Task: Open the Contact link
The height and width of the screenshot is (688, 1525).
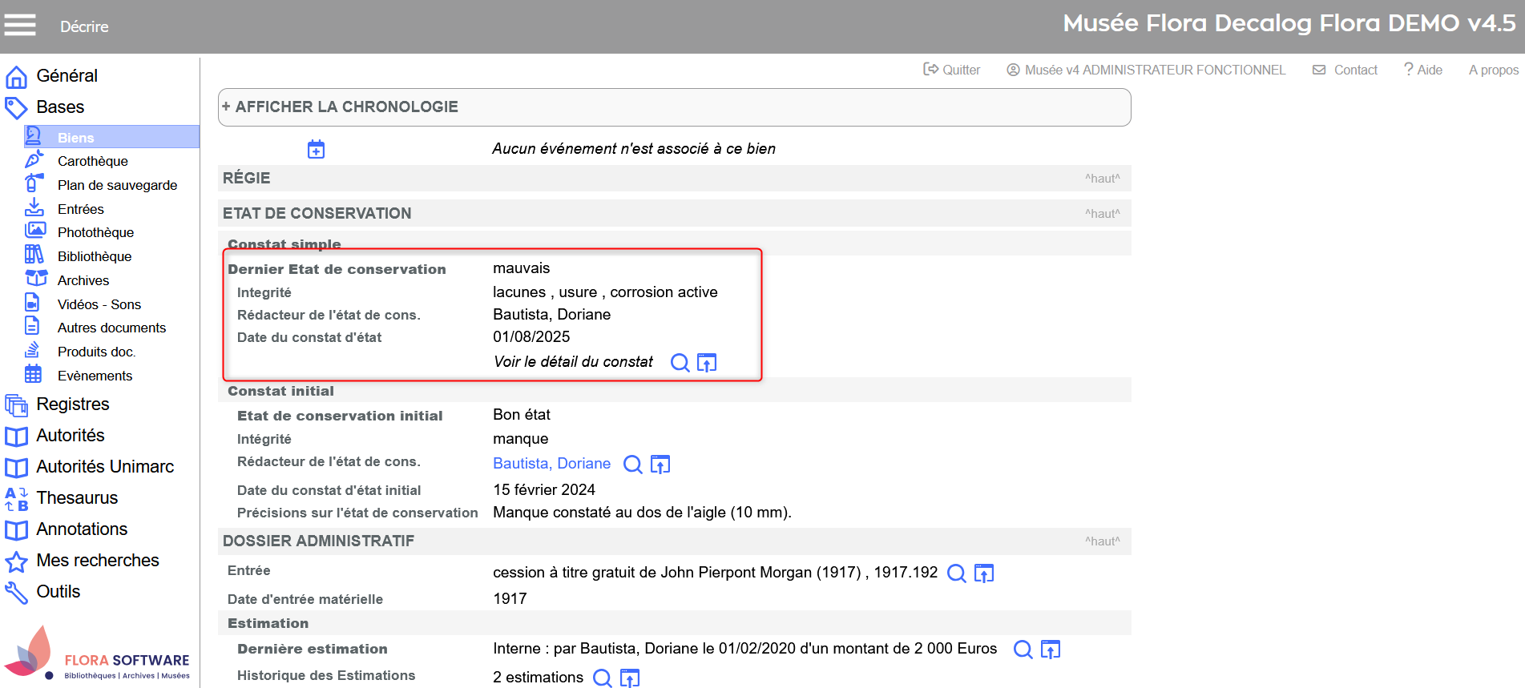Action: tap(1345, 70)
